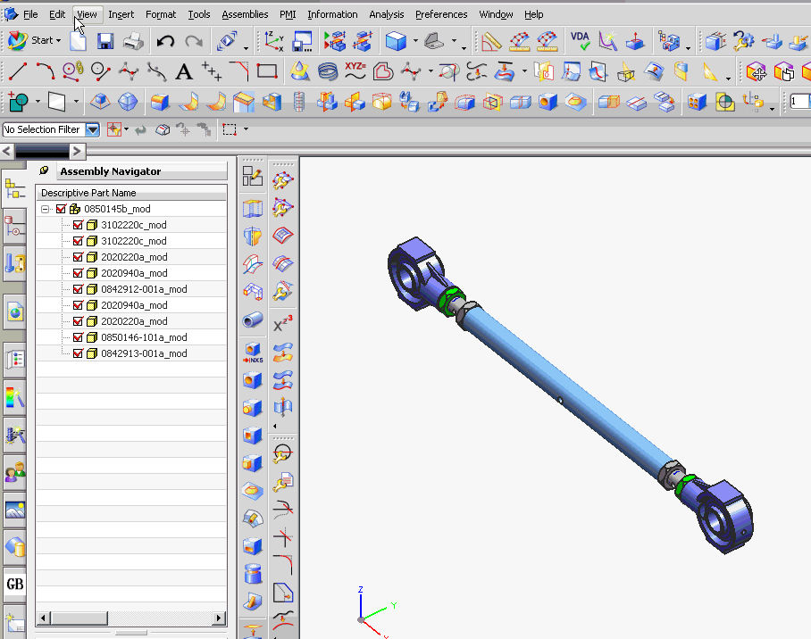The width and height of the screenshot is (811, 639).
Task: Uncheck the second 3102220c_mod component
Action: pyautogui.click(x=78, y=241)
